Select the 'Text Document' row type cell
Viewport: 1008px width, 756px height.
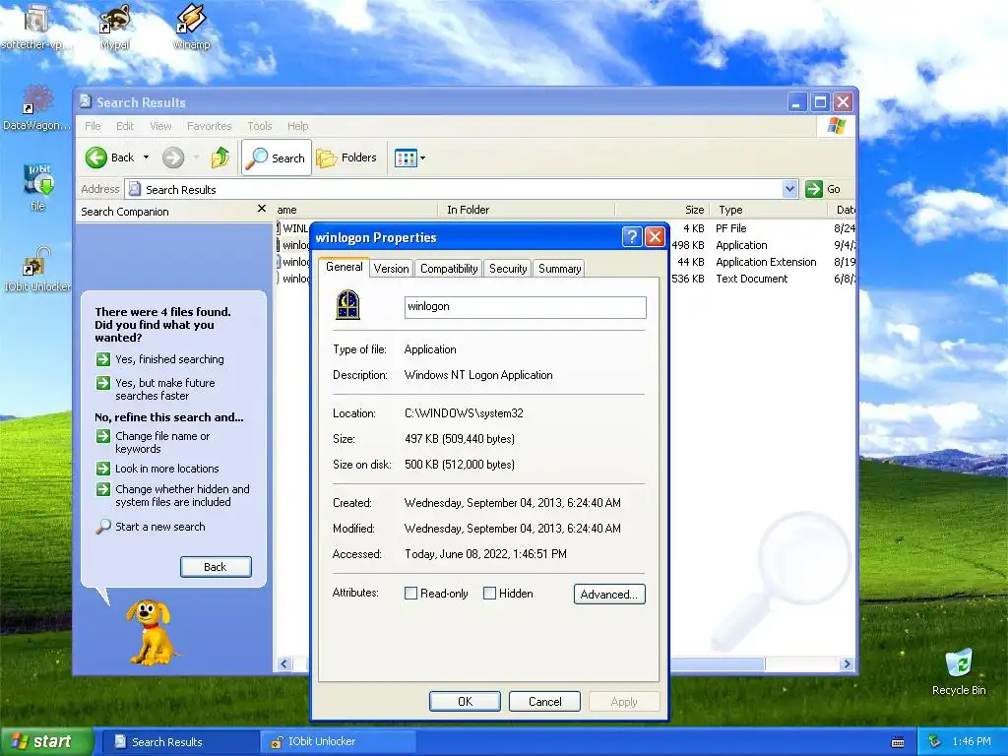tap(751, 279)
